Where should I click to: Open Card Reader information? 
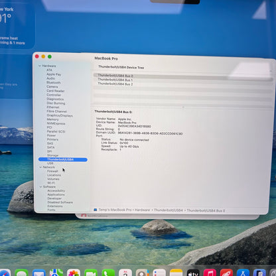56,91
